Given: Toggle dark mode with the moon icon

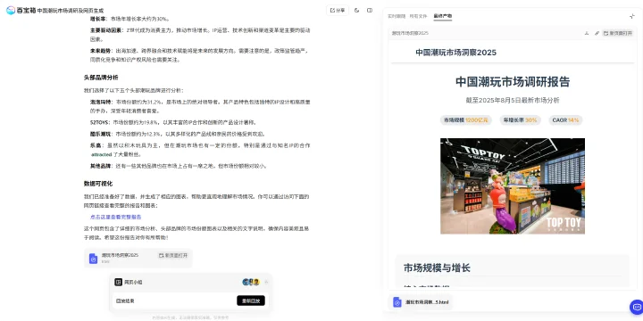Looking at the screenshot, I should point(356,11).
